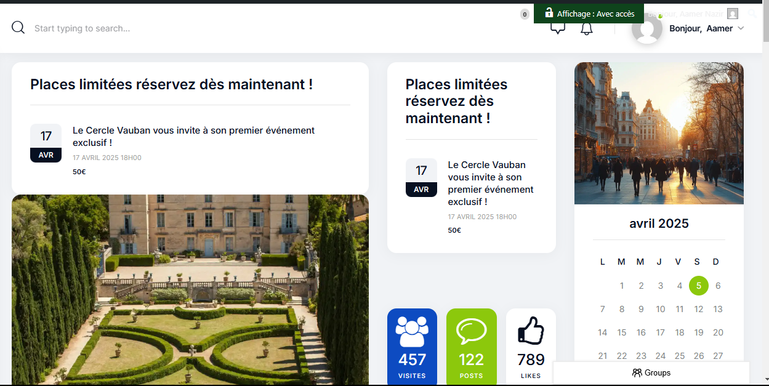Click the '50€' price in narrow card

pos(454,230)
